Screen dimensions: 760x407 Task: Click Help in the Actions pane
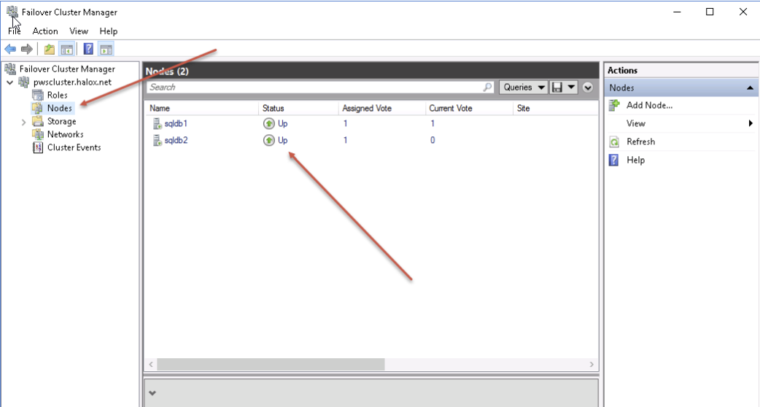[635, 160]
